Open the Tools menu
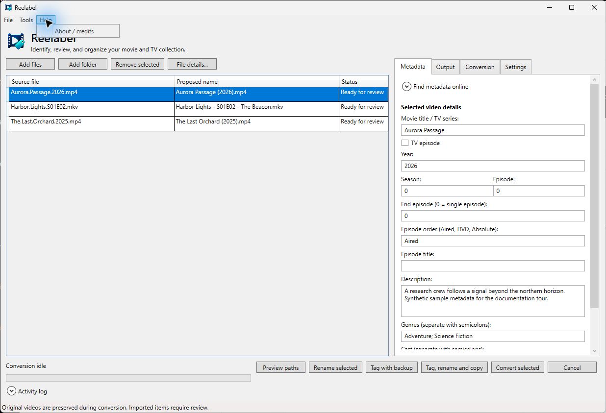606x413 pixels. (26, 20)
